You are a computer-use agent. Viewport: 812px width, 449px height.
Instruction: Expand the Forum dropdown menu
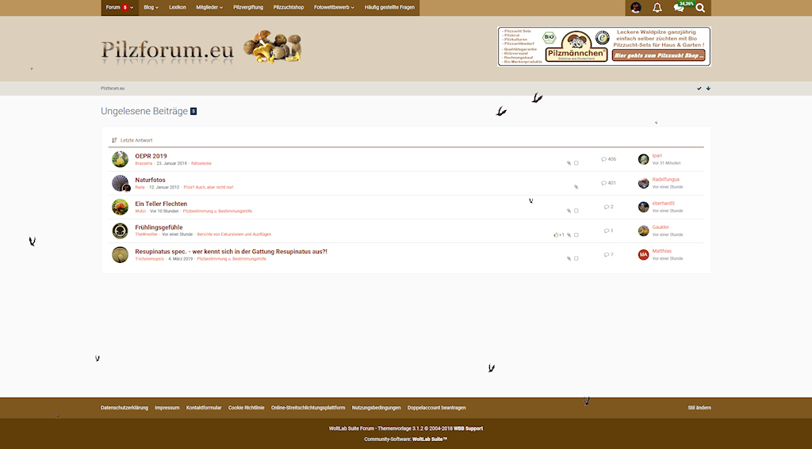click(x=118, y=7)
